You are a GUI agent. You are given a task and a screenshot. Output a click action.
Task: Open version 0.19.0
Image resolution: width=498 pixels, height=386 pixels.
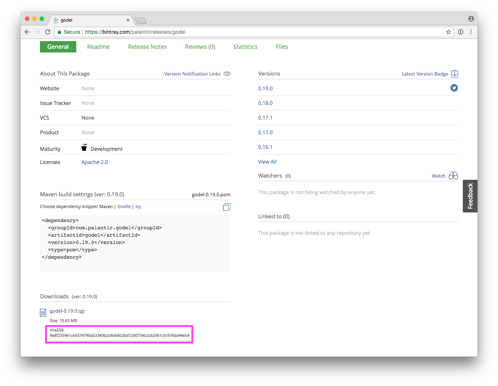pyautogui.click(x=266, y=88)
